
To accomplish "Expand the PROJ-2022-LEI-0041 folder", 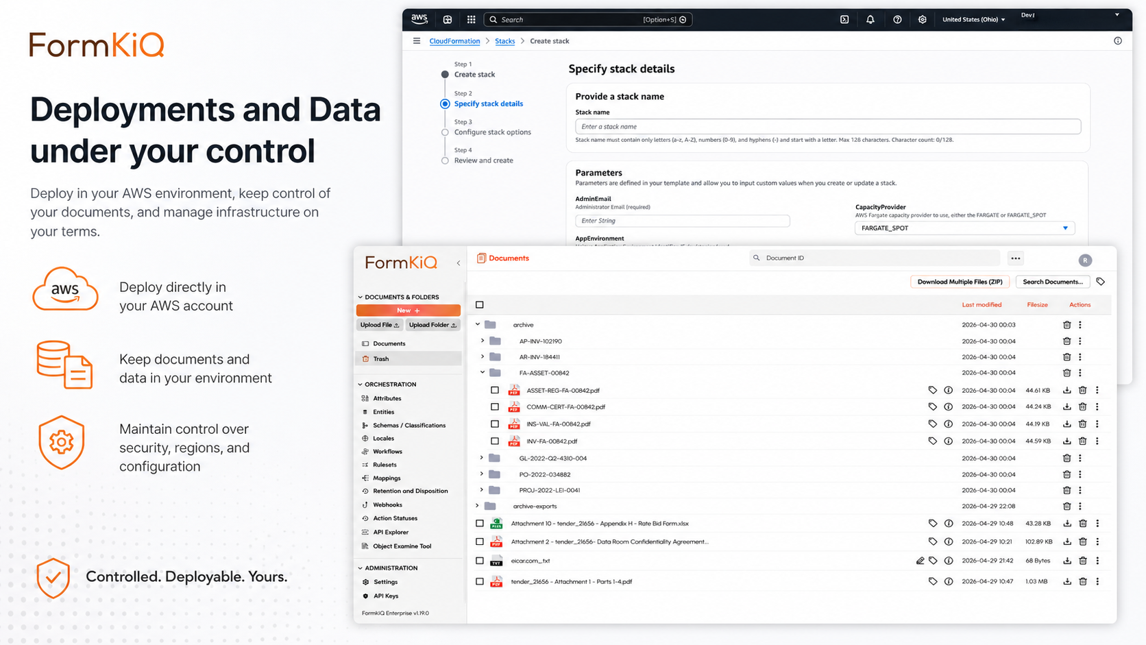I will tap(482, 490).
